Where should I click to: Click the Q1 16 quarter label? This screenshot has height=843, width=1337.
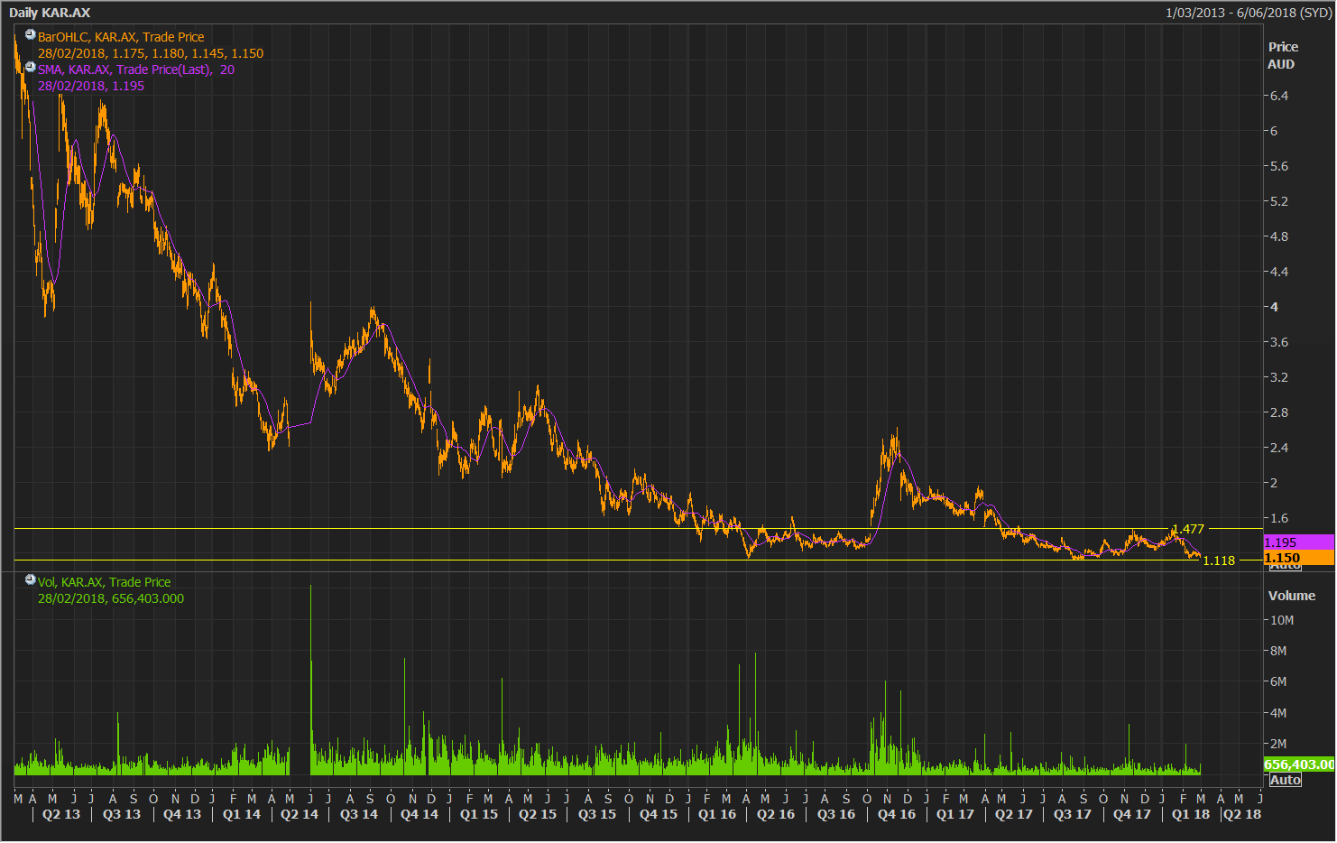[x=717, y=814]
